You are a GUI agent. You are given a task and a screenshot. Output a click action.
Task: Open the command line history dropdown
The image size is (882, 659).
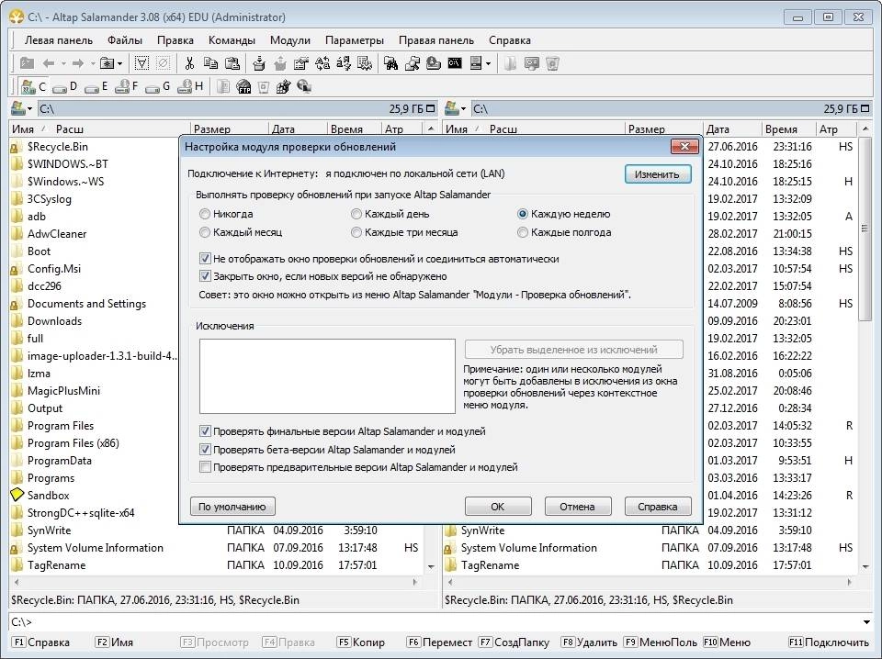click(x=866, y=622)
